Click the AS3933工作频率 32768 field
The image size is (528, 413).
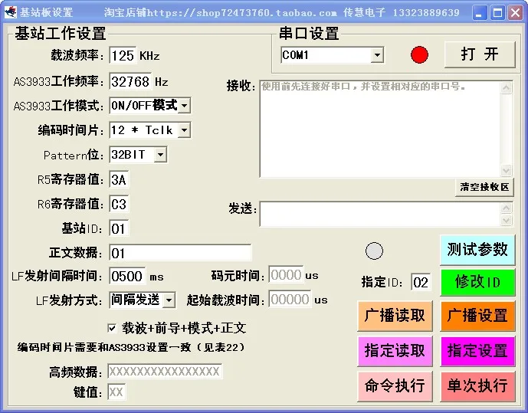[x=130, y=81]
